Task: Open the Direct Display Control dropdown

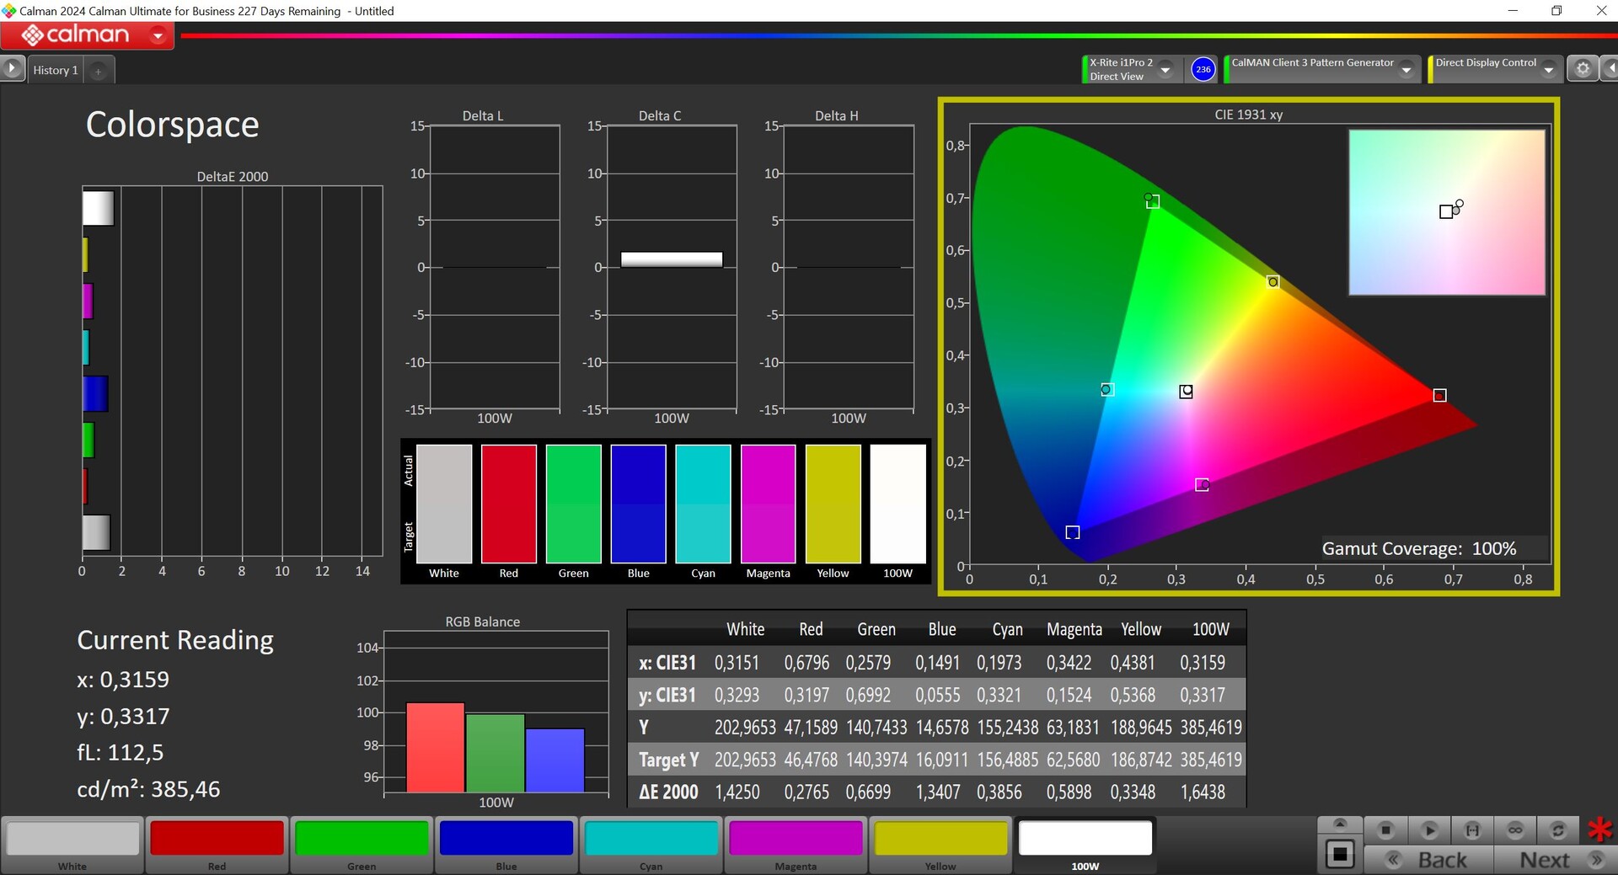Action: pos(1549,70)
